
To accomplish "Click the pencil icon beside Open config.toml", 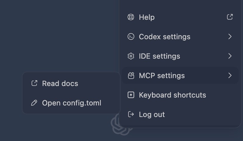I will pos(34,103).
